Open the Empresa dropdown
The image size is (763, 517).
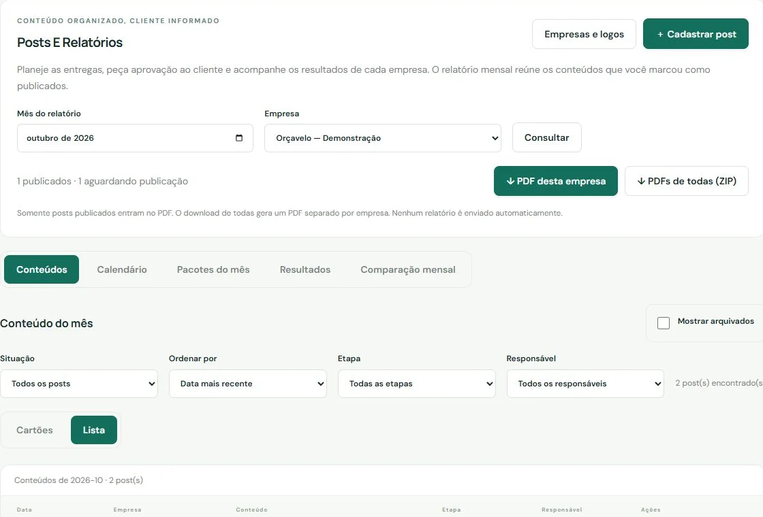(382, 138)
